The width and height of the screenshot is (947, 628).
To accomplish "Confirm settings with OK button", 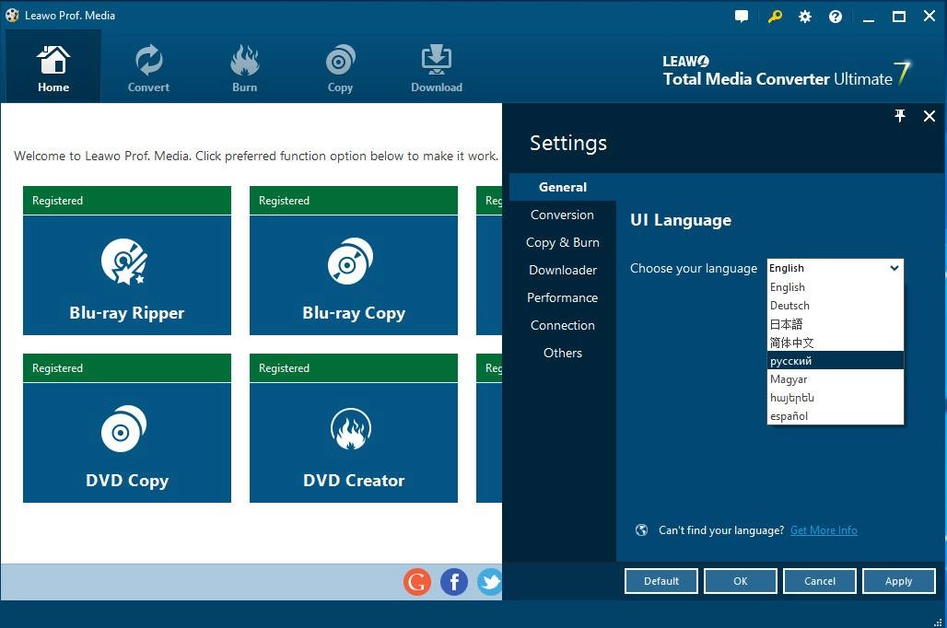I will pyautogui.click(x=741, y=581).
